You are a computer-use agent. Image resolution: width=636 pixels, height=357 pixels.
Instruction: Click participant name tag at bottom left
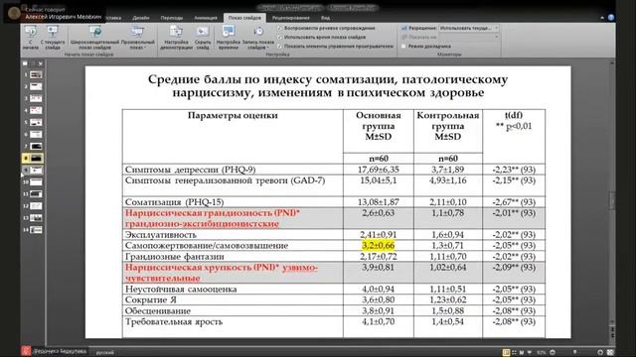pos(56,351)
